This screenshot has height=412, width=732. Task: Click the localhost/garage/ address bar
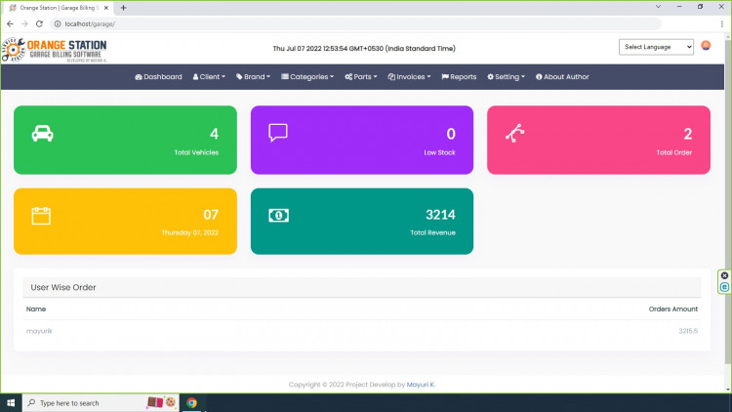coord(355,23)
